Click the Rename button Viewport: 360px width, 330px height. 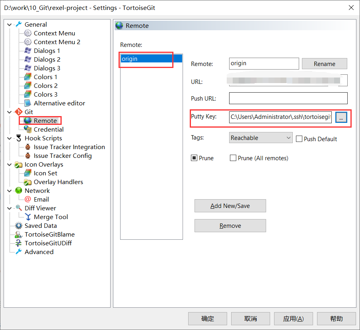[x=325, y=64]
